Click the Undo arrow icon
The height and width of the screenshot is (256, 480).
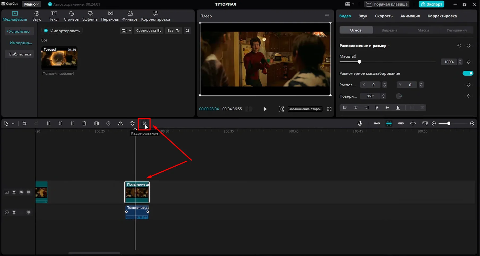pyautogui.click(x=24, y=124)
